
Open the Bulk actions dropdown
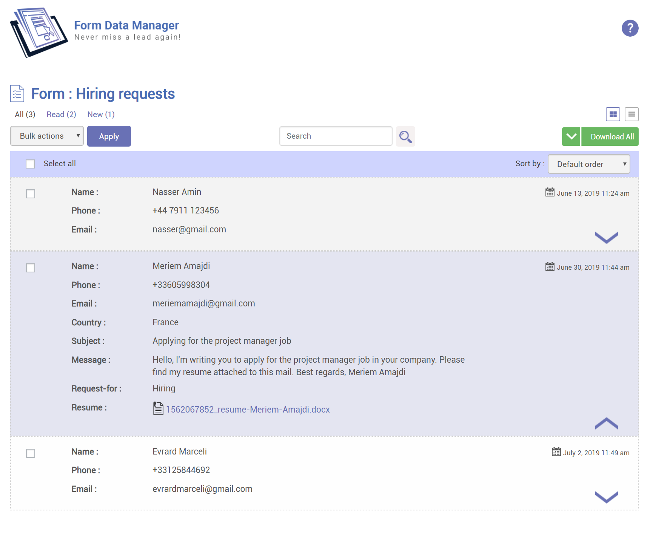tap(47, 136)
